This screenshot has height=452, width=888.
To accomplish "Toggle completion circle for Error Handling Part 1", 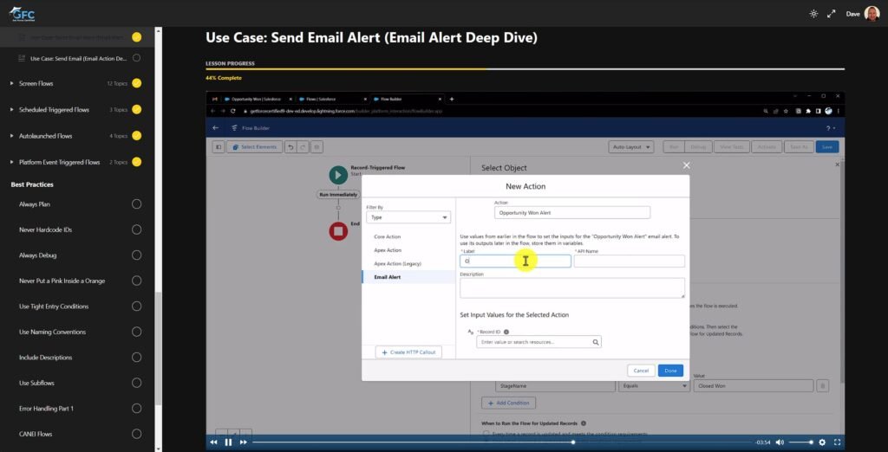I will coord(136,409).
